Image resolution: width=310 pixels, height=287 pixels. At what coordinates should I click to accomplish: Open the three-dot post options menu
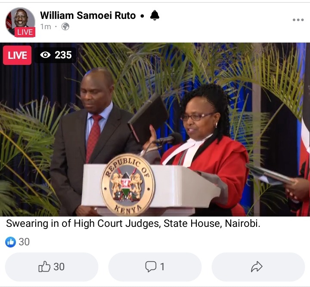298,20
